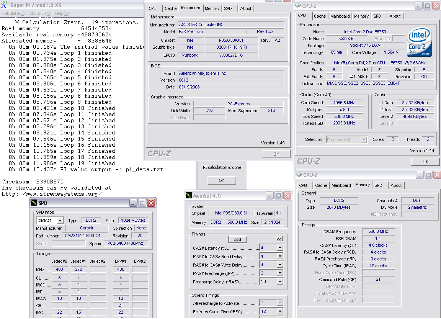The width and height of the screenshot is (441, 319).
Task: Click the >> expand button in MemSet
Action: coord(279,239)
